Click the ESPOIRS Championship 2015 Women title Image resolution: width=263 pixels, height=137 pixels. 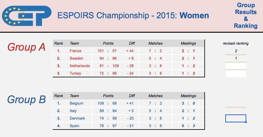133,16
